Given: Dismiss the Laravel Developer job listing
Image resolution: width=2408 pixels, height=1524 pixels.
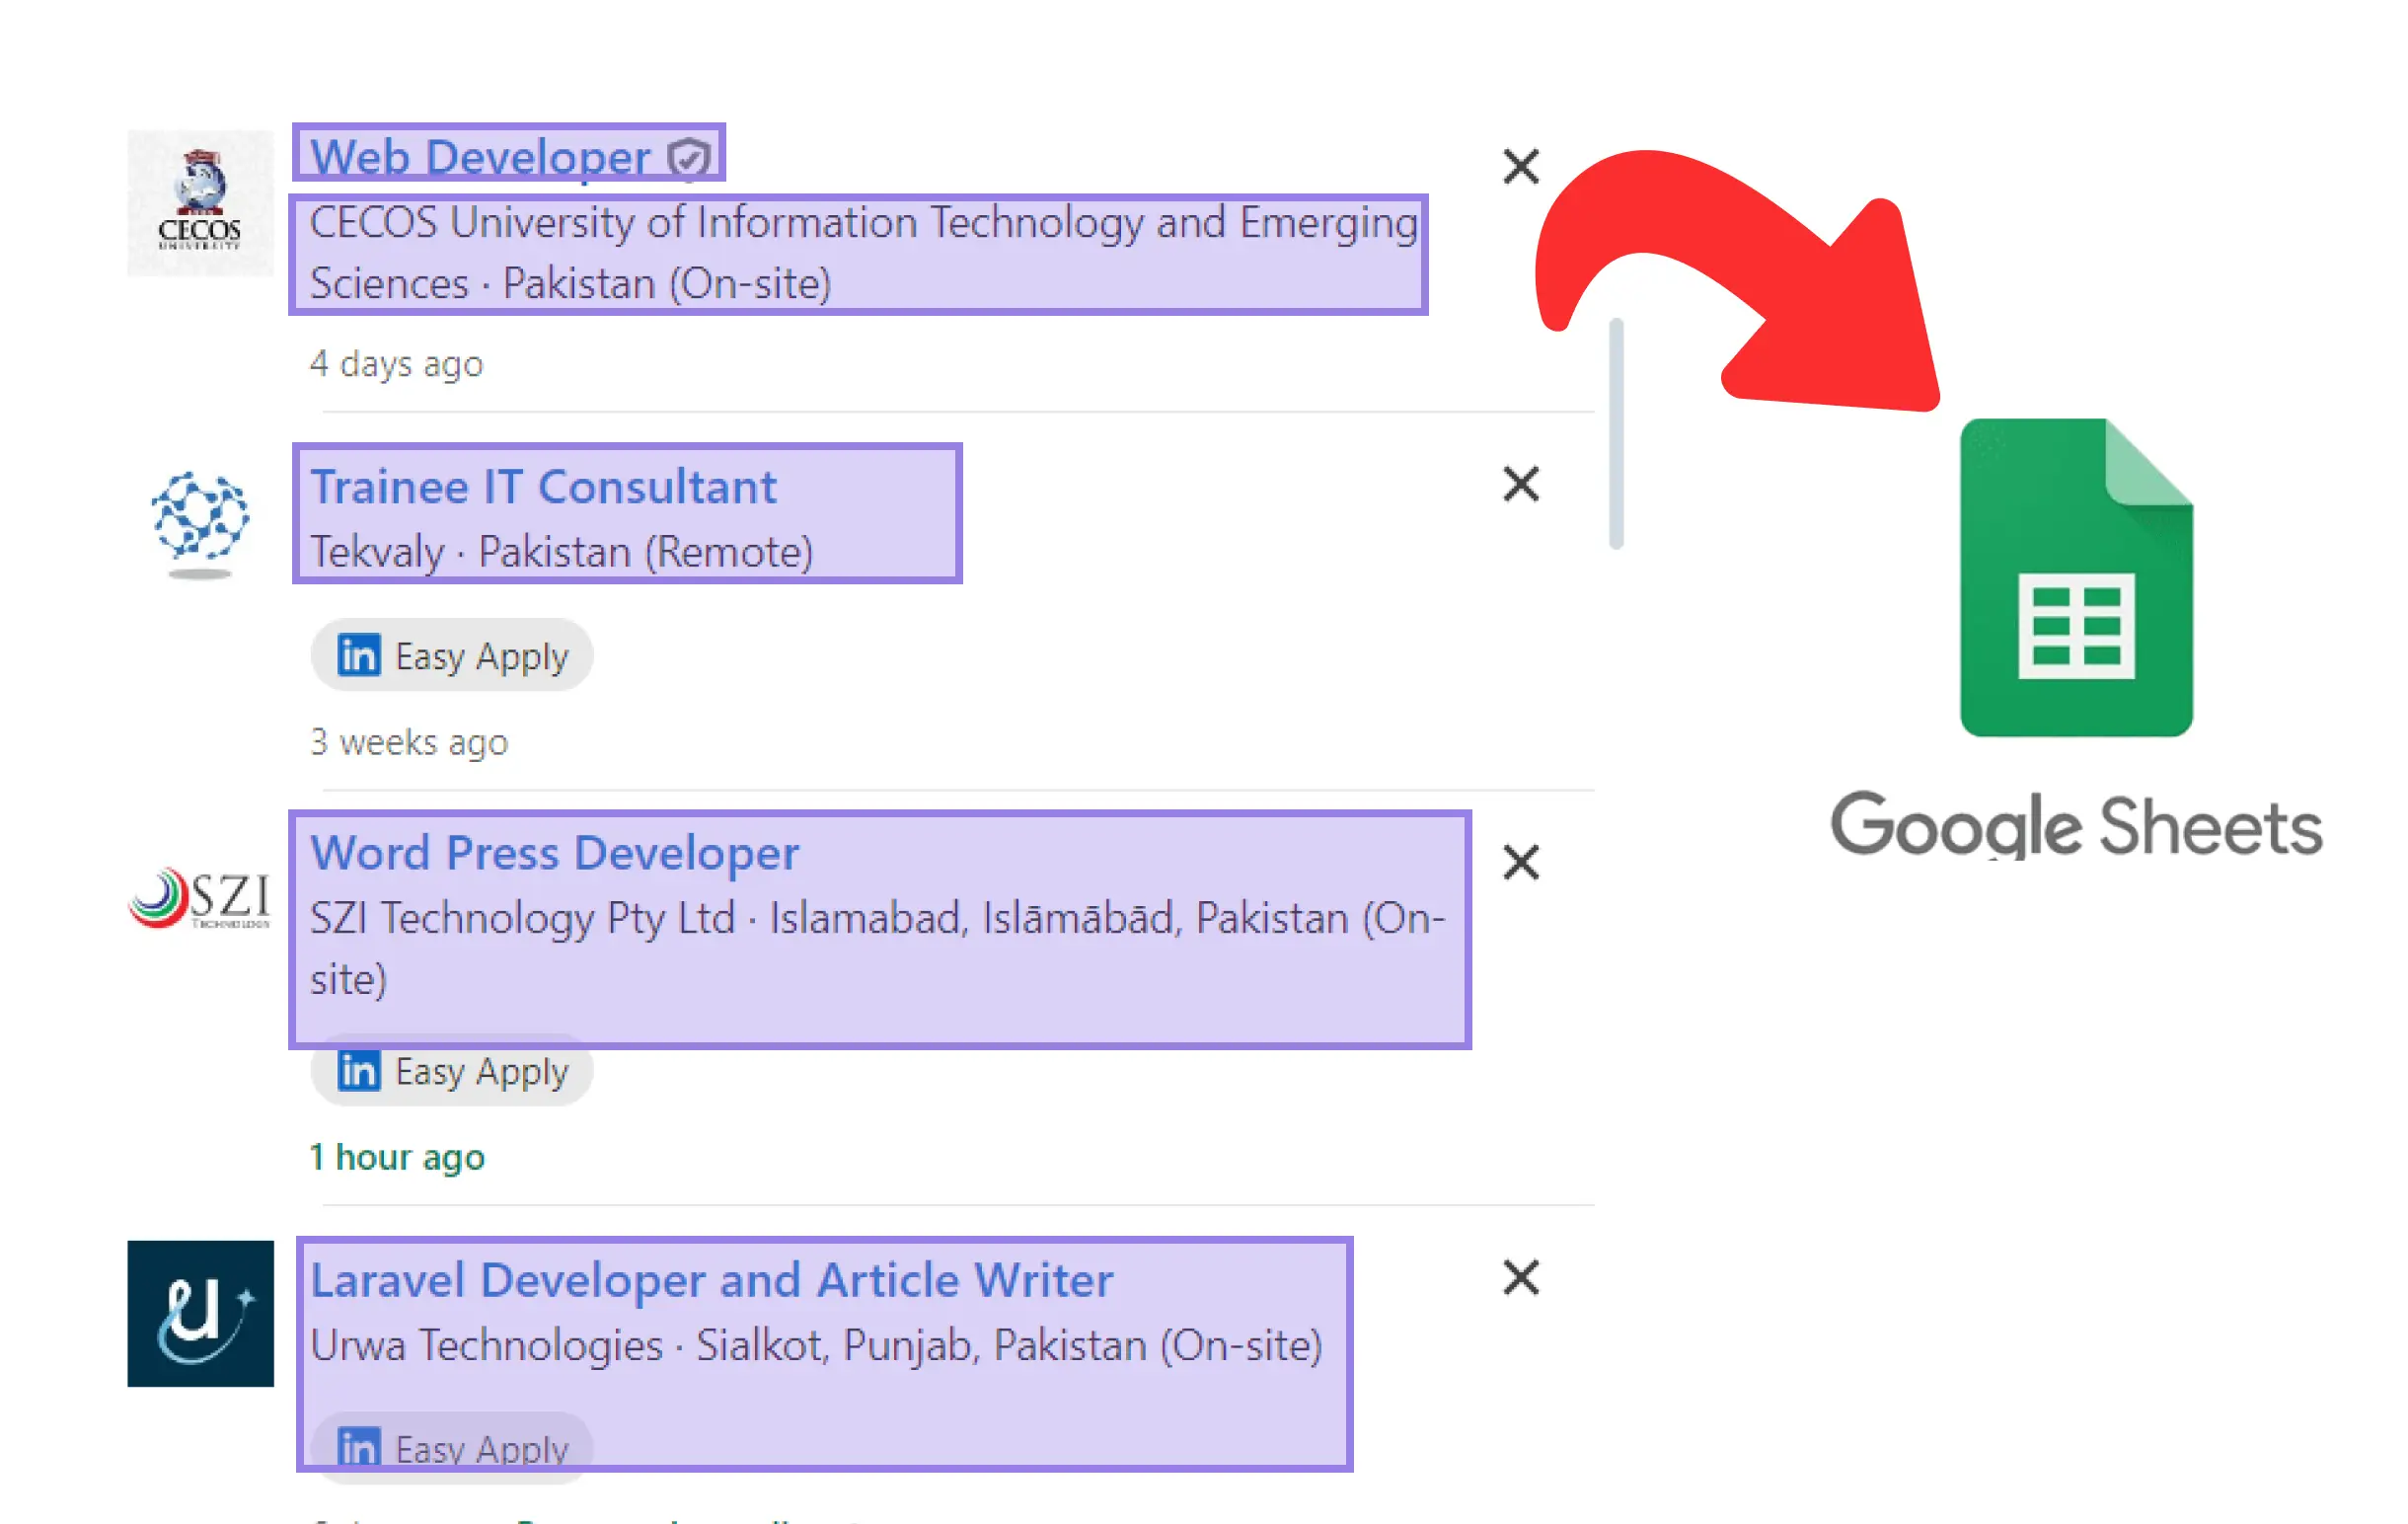Looking at the screenshot, I should click(1520, 1276).
